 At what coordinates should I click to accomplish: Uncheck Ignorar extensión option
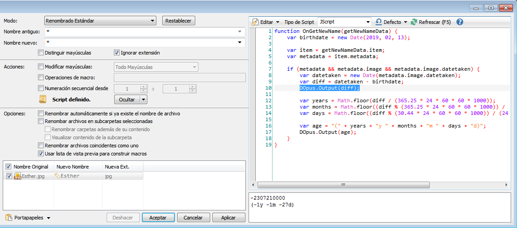click(x=117, y=53)
